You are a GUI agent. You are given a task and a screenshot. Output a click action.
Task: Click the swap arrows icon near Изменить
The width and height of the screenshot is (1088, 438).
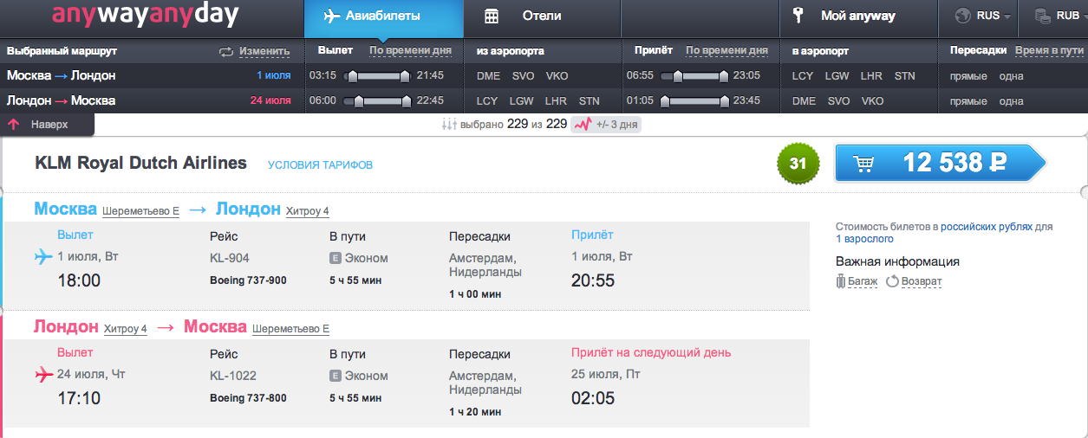coord(226,52)
